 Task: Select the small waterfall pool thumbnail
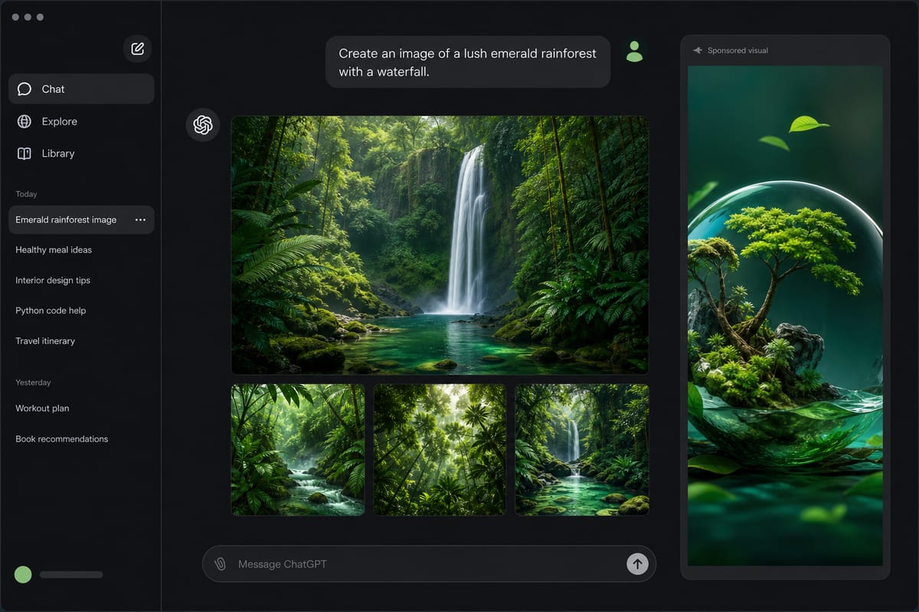(x=582, y=450)
